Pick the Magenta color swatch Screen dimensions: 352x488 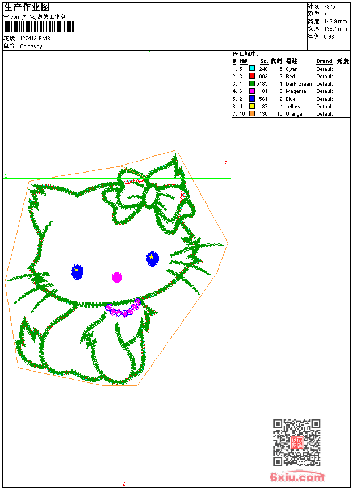252,91
